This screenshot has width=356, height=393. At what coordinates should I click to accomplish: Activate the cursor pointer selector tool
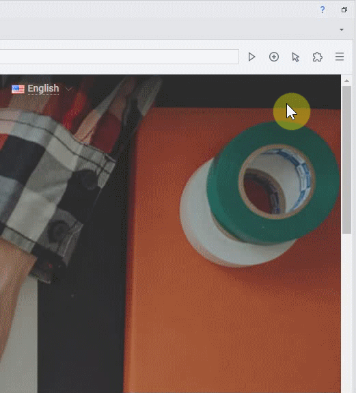(x=296, y=57)
